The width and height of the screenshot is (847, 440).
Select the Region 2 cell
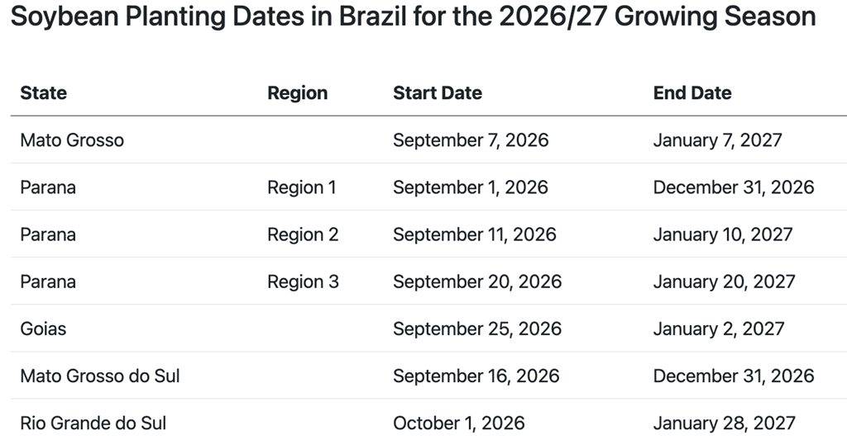(303, 234)
